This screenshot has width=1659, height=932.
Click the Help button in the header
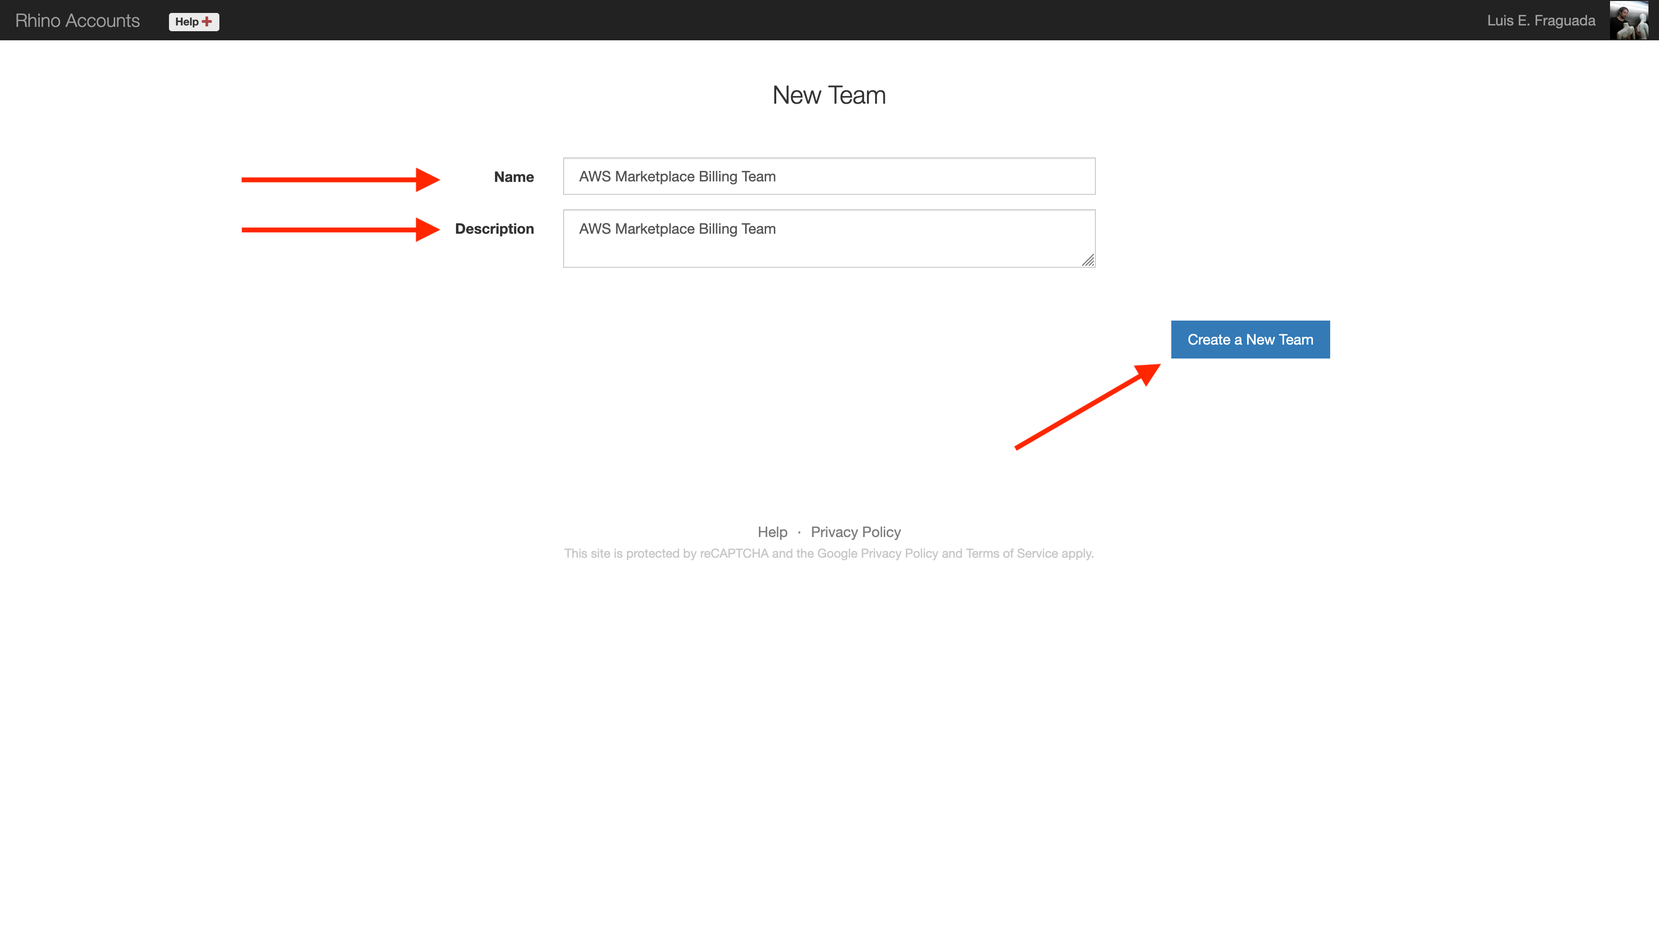point(194,21)
